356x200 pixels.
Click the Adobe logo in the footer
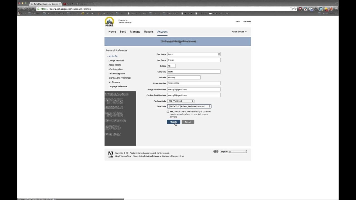tap(111, 154)
